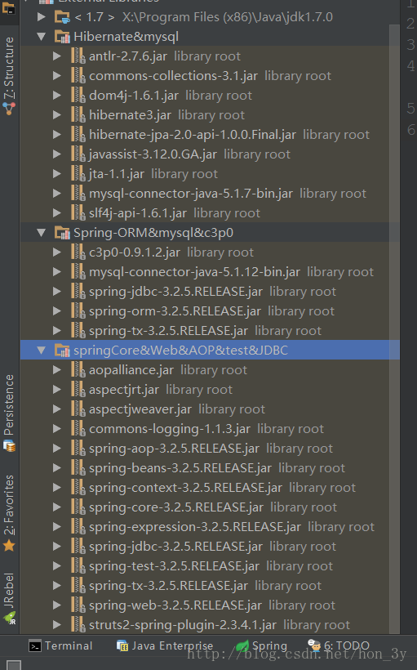Click the jar icon of dom4j-1.6.1.jar
The image size is (417, 670).
[78, 96]
